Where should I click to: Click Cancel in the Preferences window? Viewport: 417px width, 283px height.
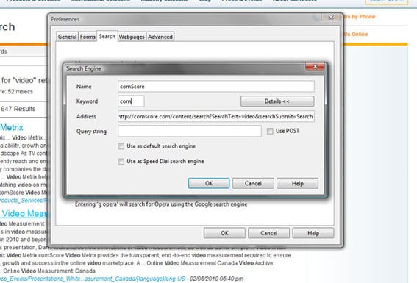[268, 233]
